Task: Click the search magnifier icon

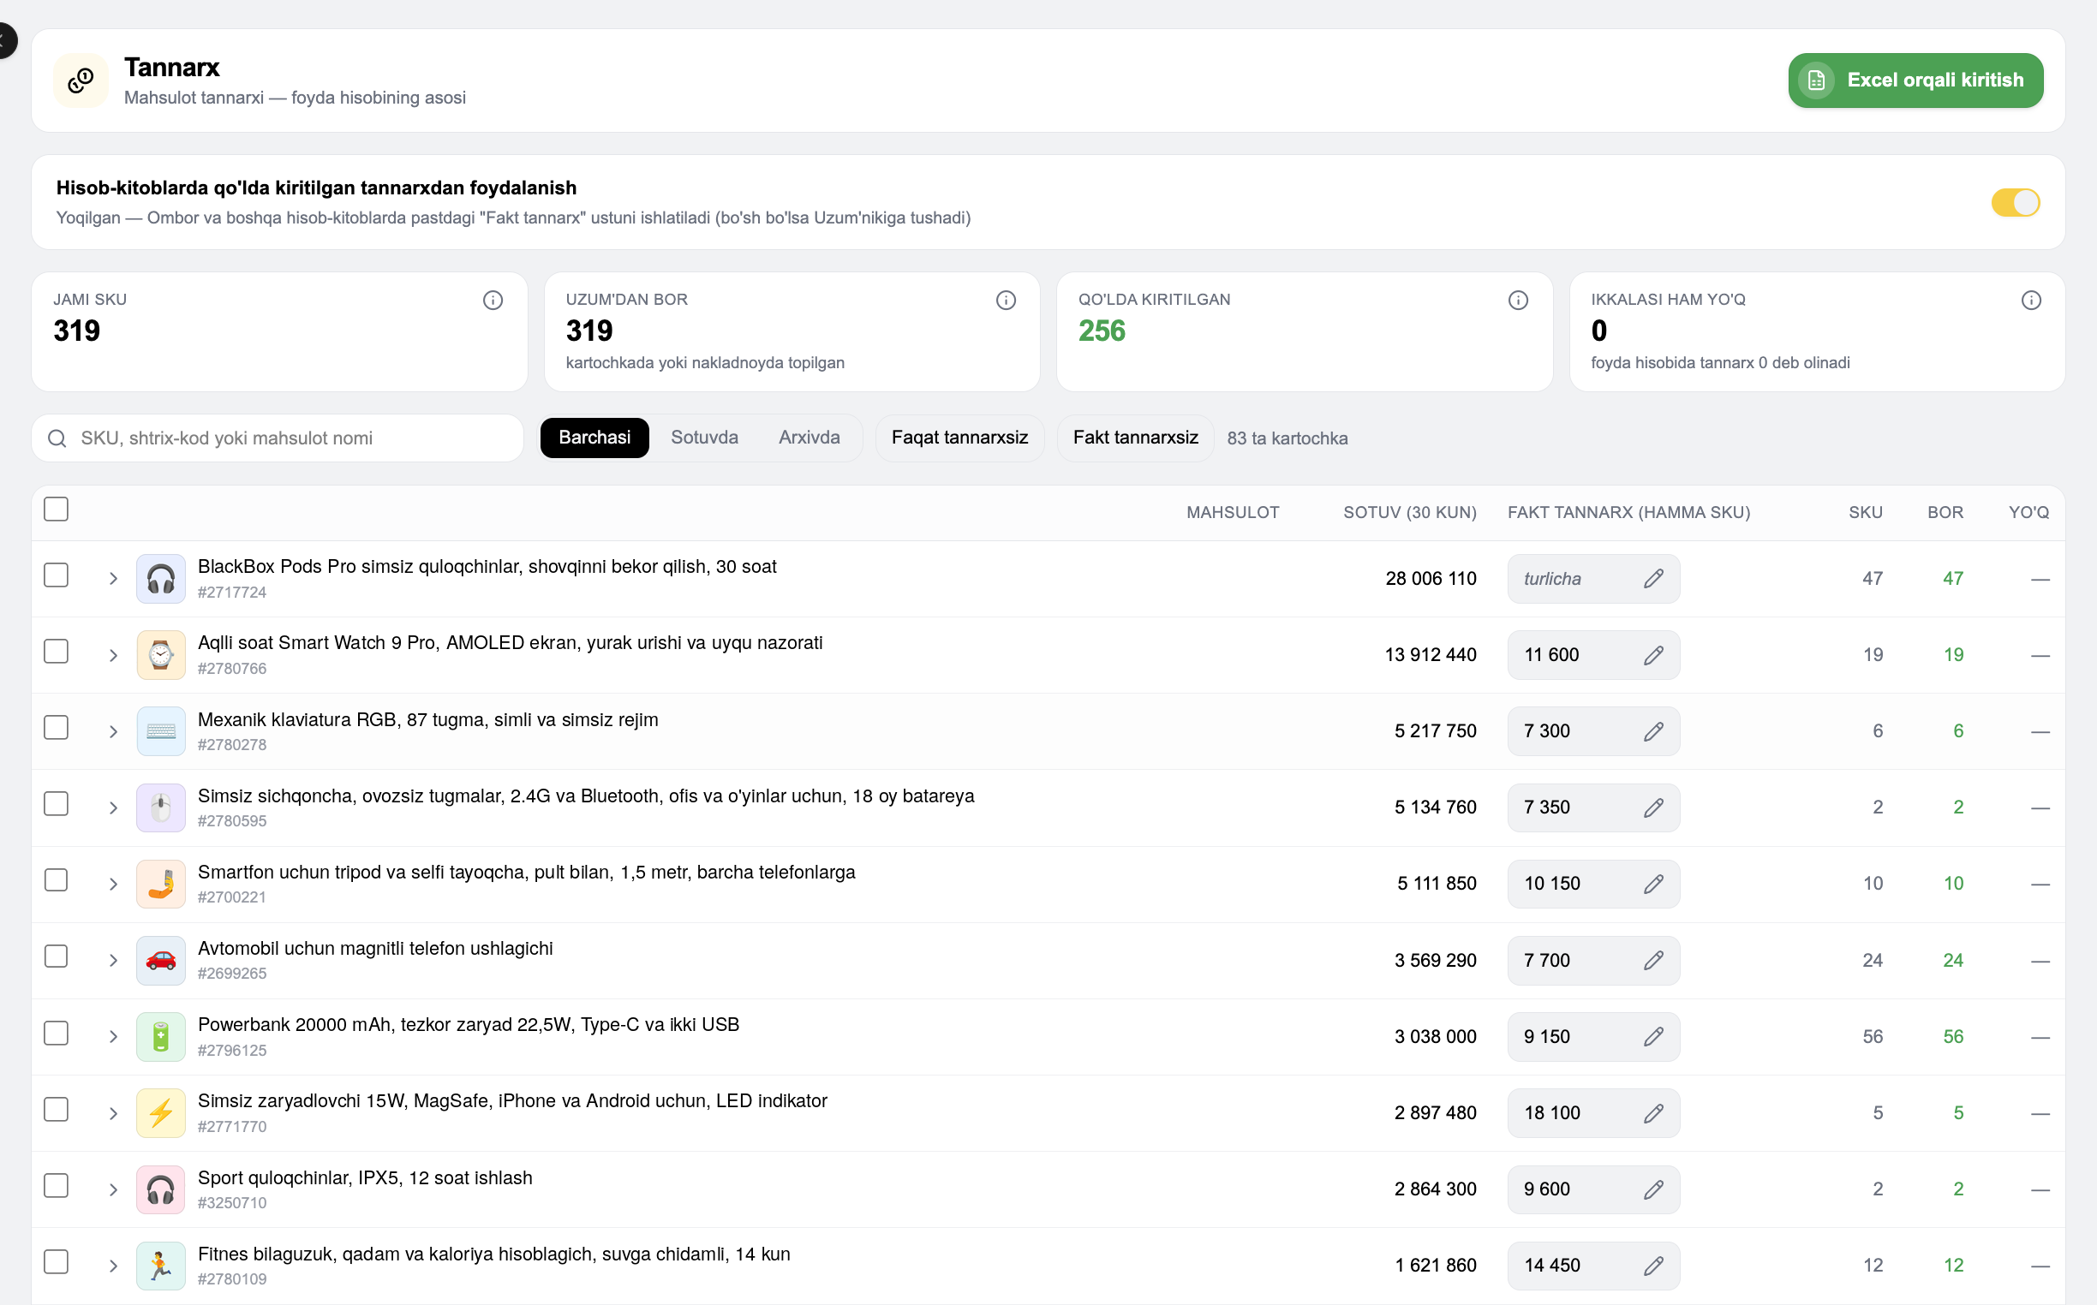Action: 57,438
